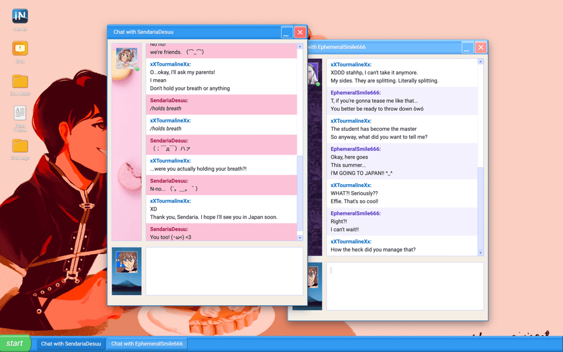Switch to Chat with SendariaDesuu taskbar tab
The width and height of the screenshot is (563, 352).
coord(71,344)
